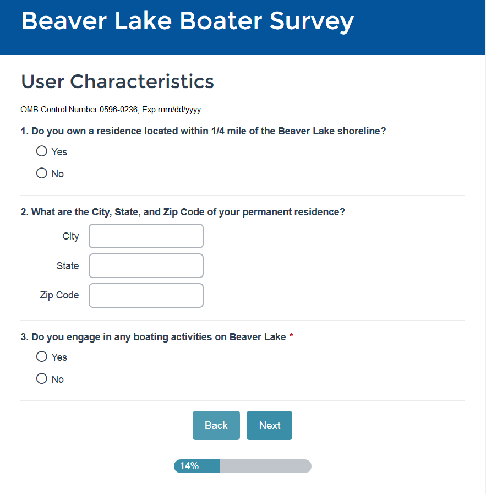Select No for owning a shoreline residence
Screen dimensions: 486x494
coord(42,173)
